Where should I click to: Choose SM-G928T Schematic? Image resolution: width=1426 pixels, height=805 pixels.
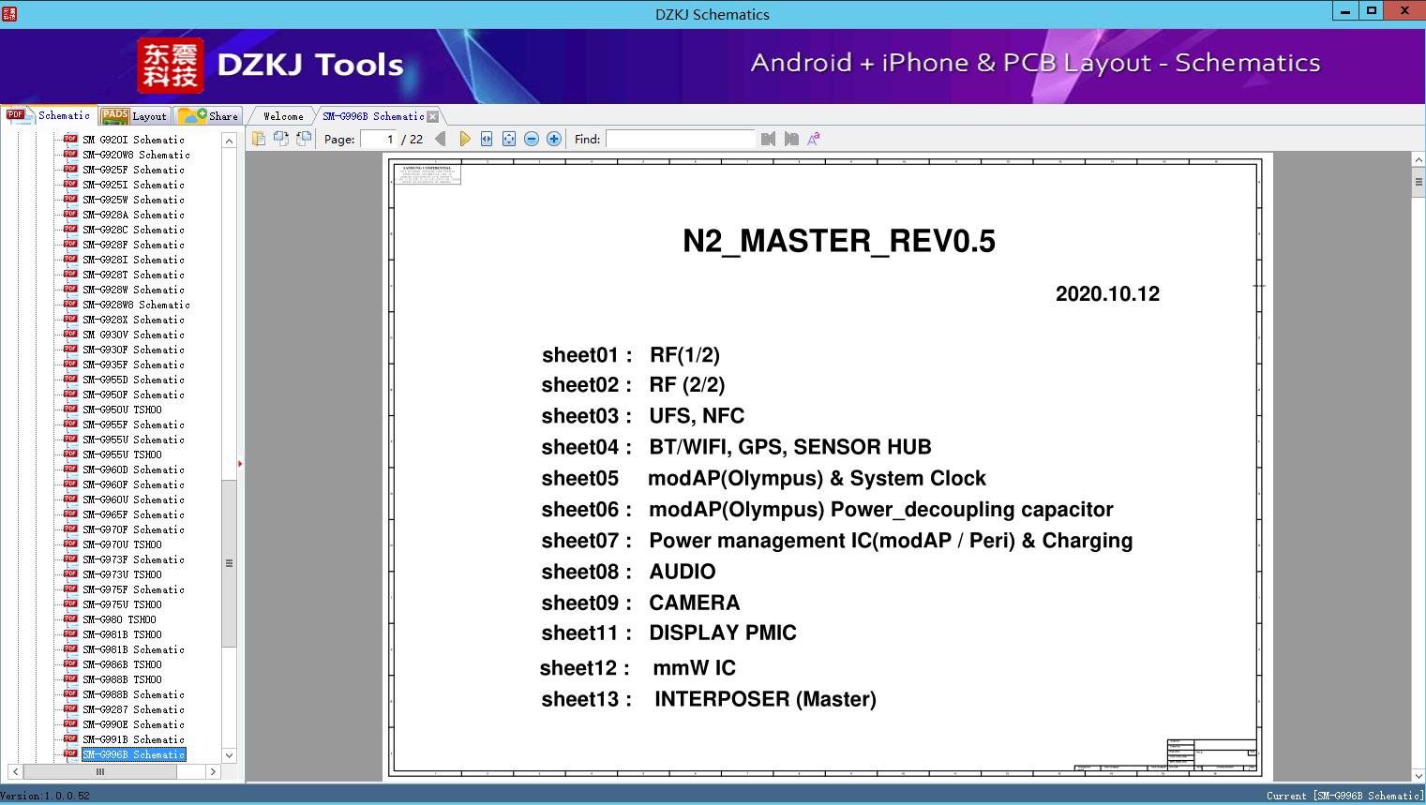[x=133, y=275]
